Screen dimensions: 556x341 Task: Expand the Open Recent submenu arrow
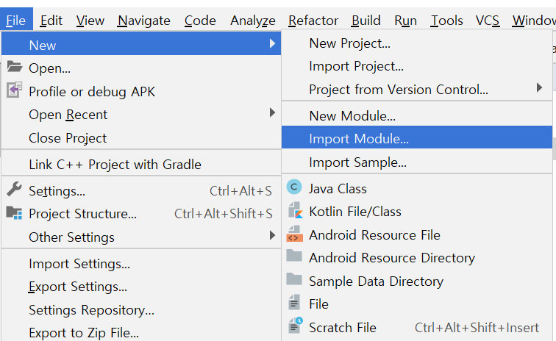(272, 112)
